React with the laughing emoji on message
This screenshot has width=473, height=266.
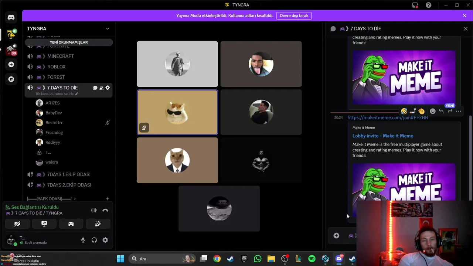404,111
